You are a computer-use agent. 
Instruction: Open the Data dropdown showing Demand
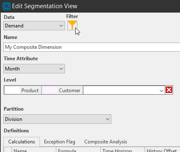coord(34,26)
